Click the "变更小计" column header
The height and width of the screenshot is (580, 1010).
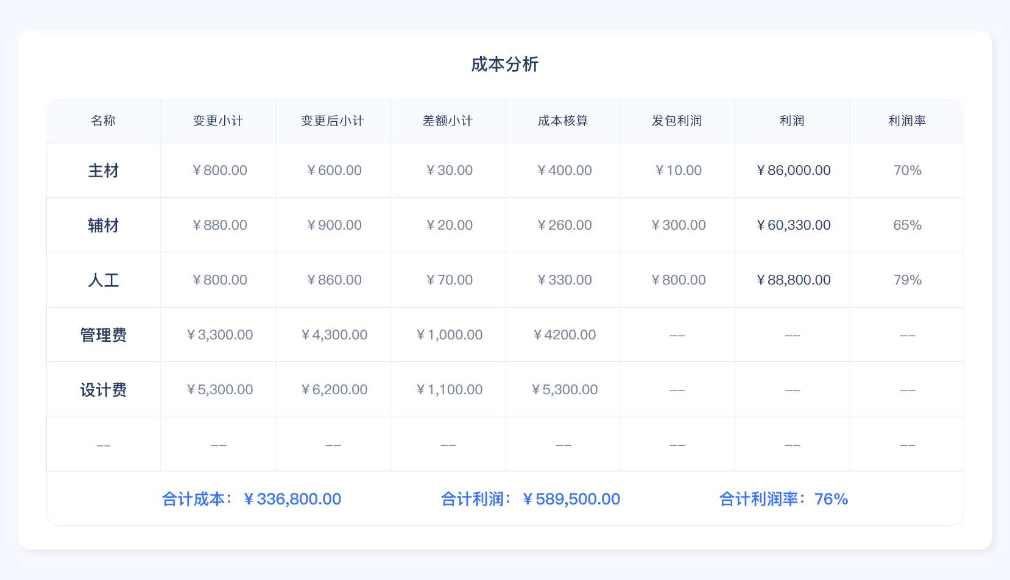click(218, 121)
